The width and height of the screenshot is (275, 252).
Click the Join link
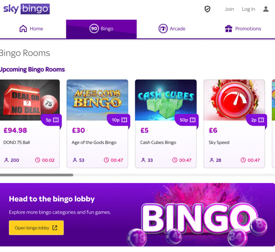(229, 9)
